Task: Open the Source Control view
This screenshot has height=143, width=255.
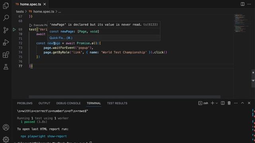Action: pos(6,30)
